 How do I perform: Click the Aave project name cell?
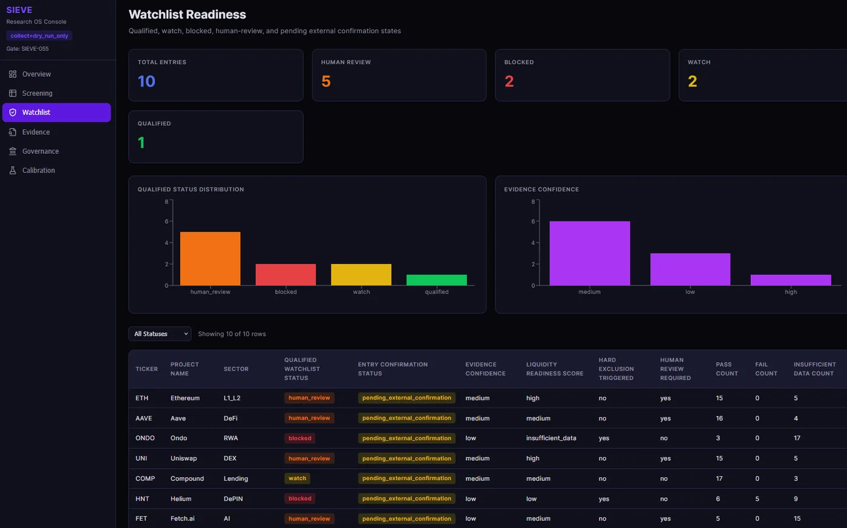(178, 419)
